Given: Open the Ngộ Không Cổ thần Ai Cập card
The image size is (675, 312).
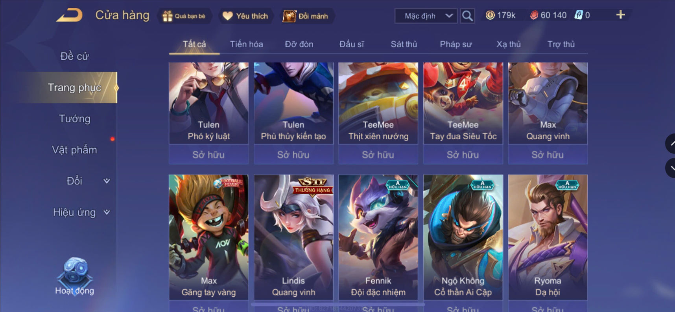Looking at the screenshot, I should (x=463, y=237).
